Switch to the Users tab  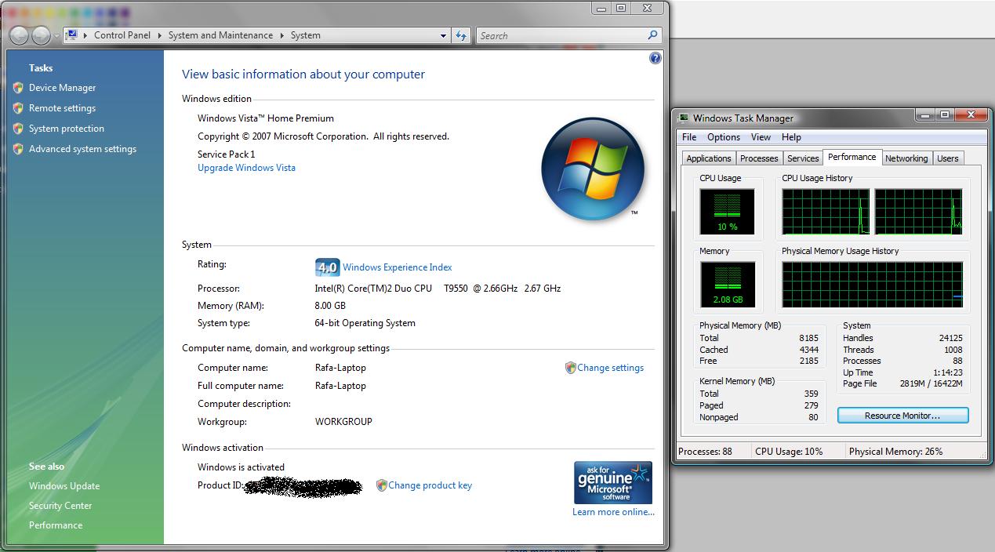(x=948, y=158)
